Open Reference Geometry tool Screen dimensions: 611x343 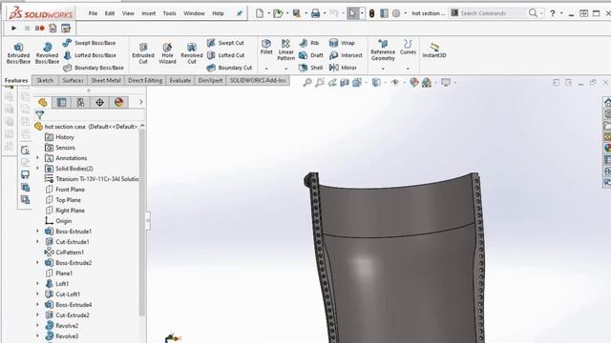tap(383, 50)
